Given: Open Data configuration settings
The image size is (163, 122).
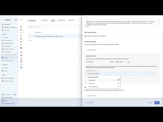Looking at the screenshot, I should (8, 78).
